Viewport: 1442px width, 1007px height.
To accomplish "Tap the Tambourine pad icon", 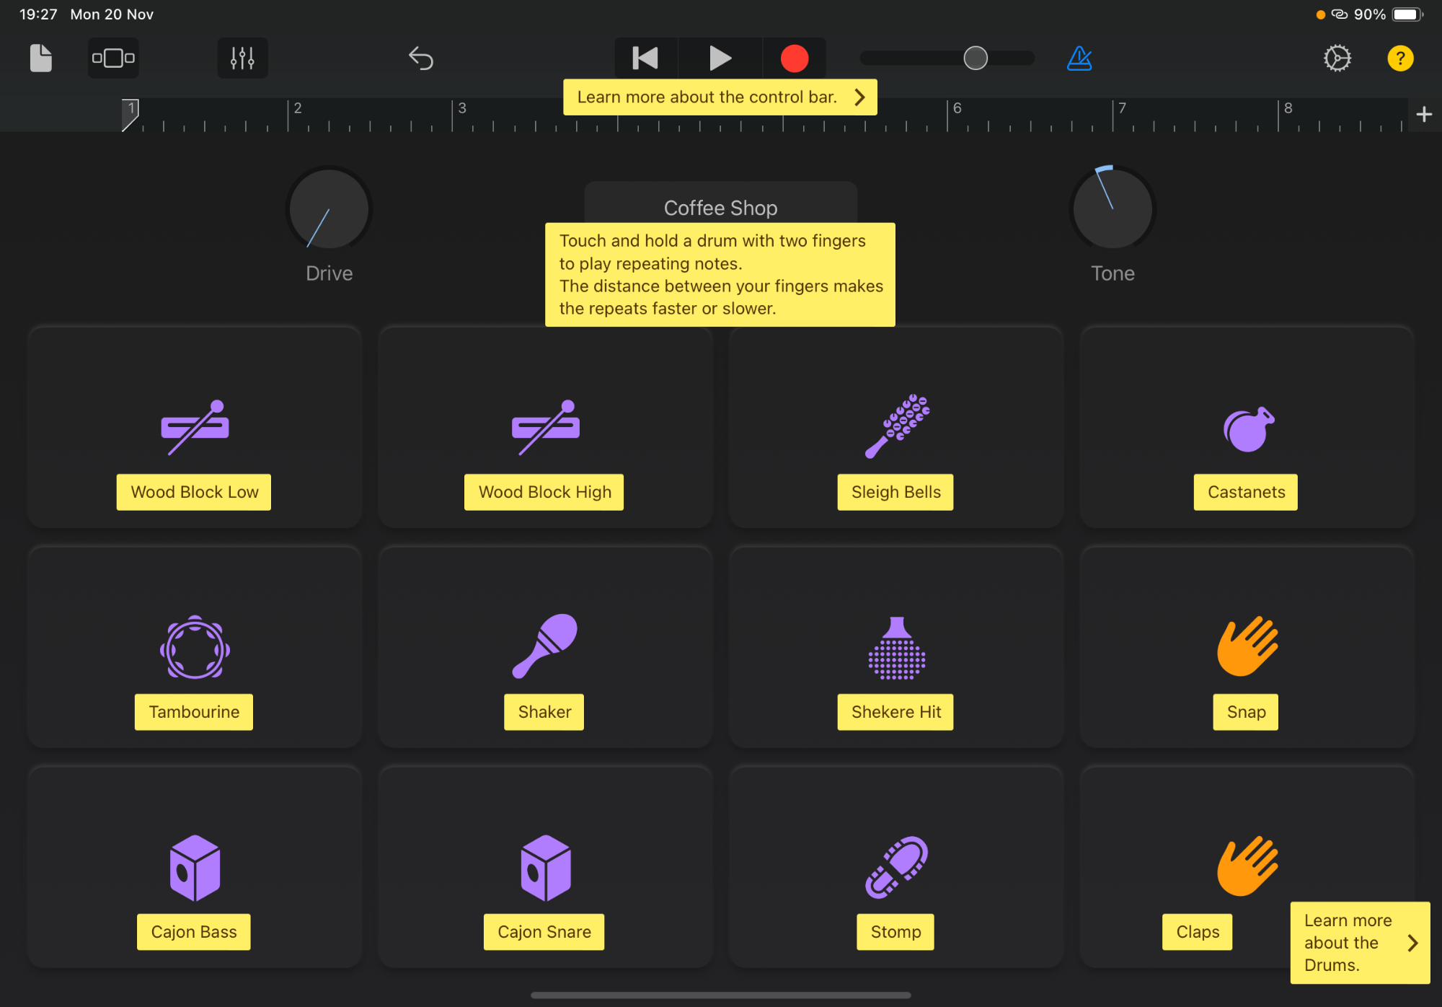I will (x=195, y=647).
